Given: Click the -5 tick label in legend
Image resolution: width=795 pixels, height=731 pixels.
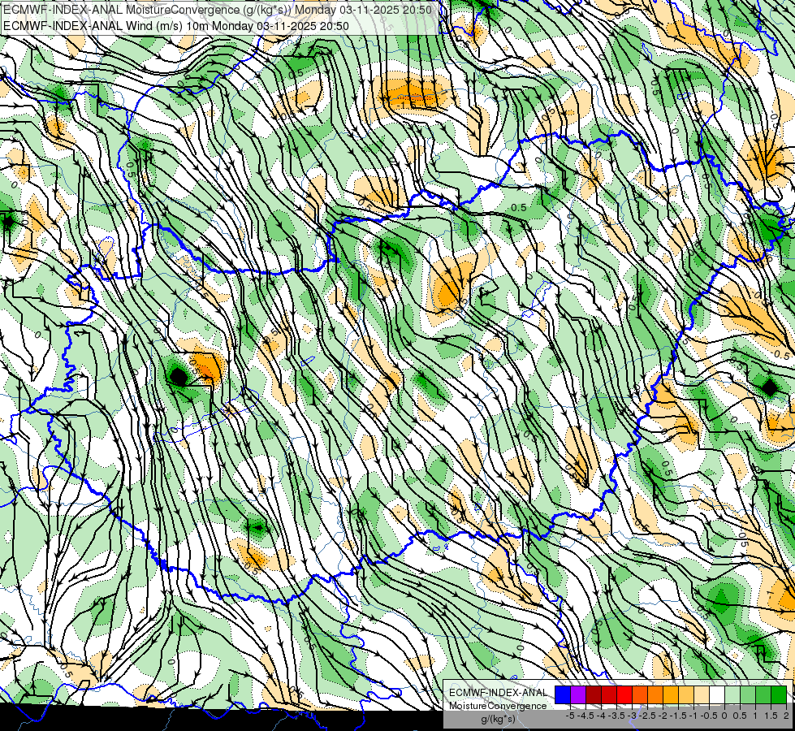Looking at the screenshot, I should click(570, 716).
